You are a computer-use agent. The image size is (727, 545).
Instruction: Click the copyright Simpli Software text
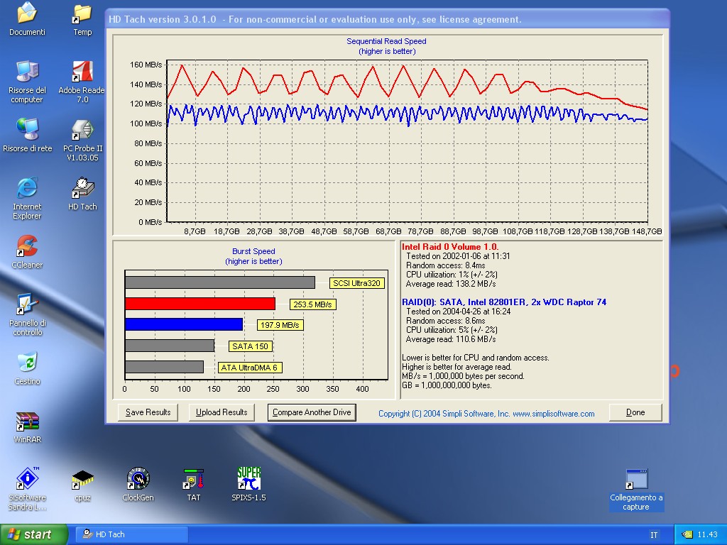pyautogui.click(x=486, y=414)
